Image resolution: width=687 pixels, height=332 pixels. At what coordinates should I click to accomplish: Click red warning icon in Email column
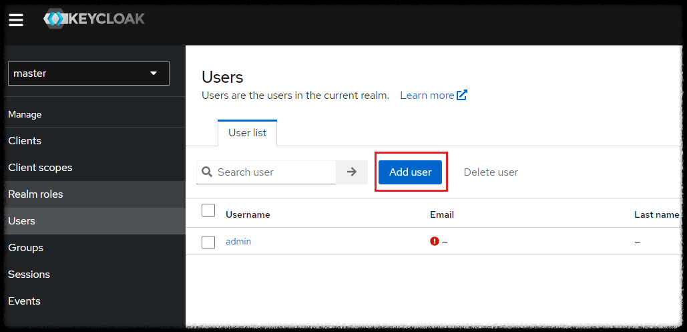(435, 241)
